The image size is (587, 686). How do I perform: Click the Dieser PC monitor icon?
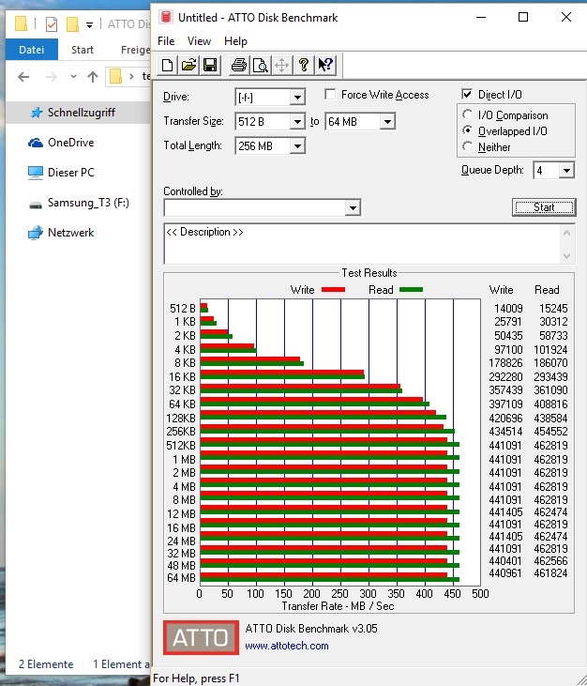(x=36, y=173)
